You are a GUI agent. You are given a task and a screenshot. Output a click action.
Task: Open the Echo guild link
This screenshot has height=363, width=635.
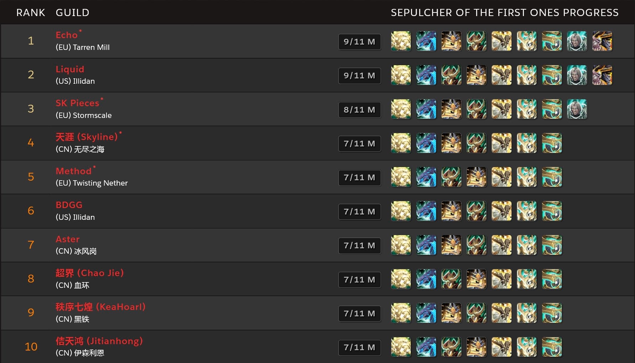click(67, 35)
